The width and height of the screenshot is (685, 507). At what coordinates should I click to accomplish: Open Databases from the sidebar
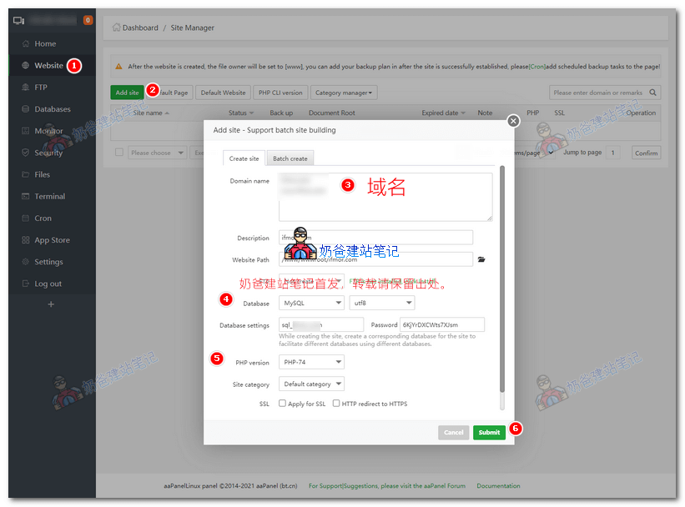(52, 109)
